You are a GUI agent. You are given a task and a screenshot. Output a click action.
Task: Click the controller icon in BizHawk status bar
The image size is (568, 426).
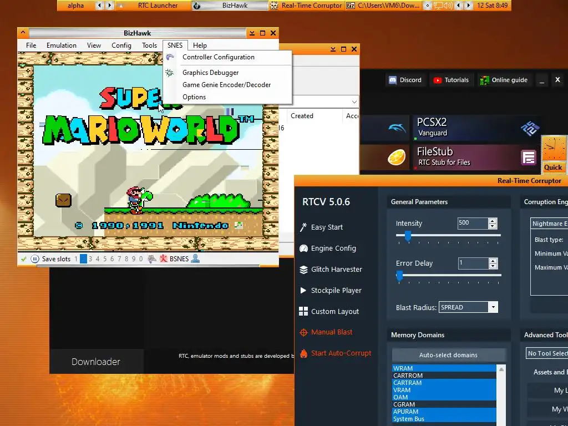152,258
